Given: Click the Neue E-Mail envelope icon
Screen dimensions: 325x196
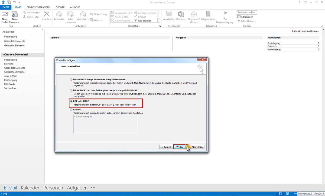Looking at the screenshot, I should pos(5,14).
